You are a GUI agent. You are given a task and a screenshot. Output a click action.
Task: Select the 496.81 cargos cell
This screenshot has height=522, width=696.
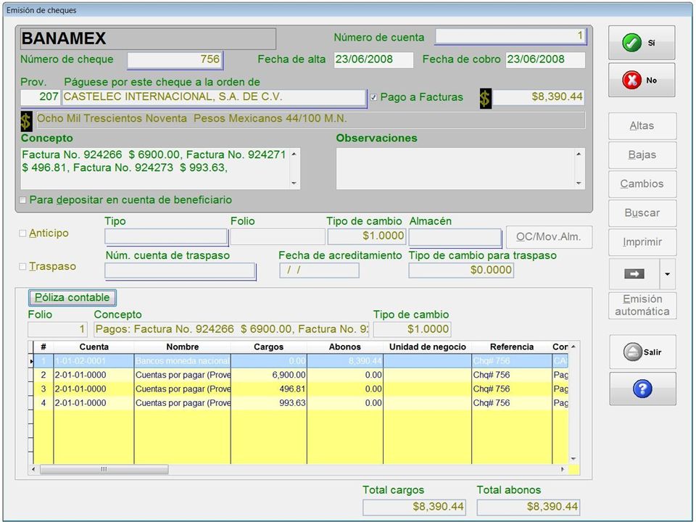point(268,389)
